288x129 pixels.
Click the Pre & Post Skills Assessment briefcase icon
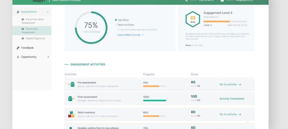23,19
